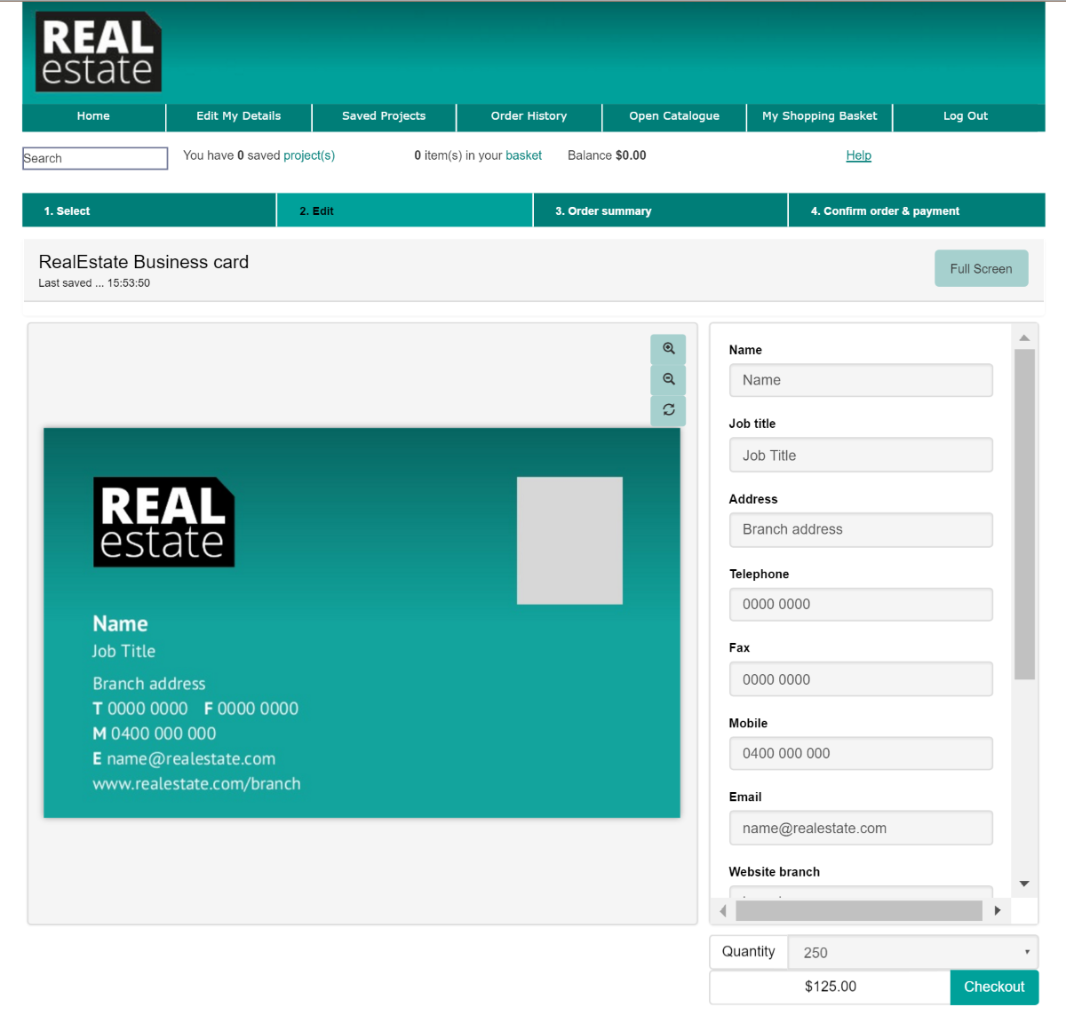The height and width of the screenshot is (1015, 1066).
Task: Click the zoom in magnifier icon
Action: pyautogui.click(x=668, y=349)
